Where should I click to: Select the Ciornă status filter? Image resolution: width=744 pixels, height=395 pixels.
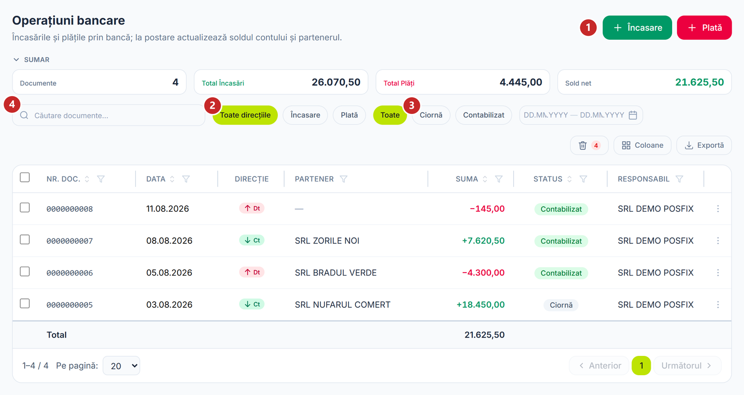[x=431, y=115]
